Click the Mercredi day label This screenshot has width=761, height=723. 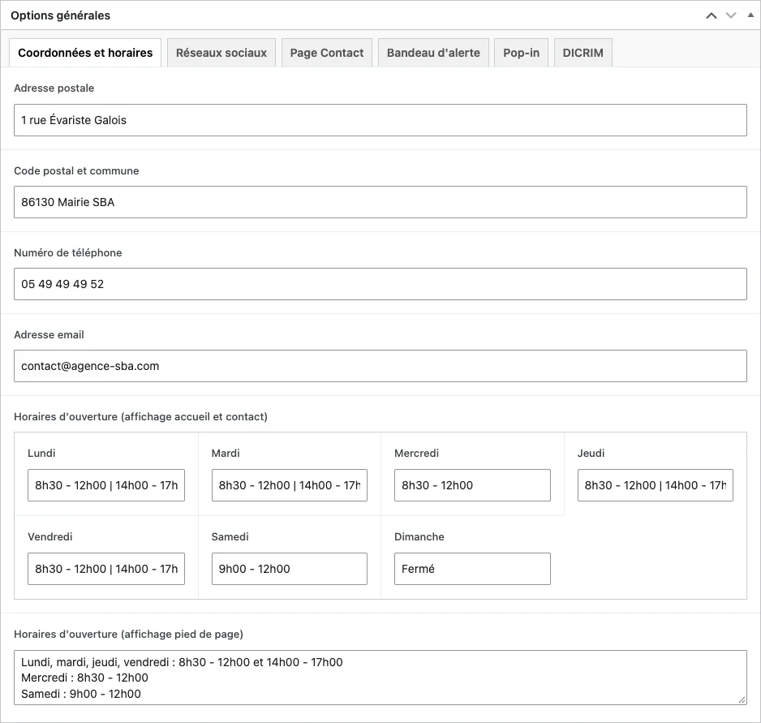point(416,453)
